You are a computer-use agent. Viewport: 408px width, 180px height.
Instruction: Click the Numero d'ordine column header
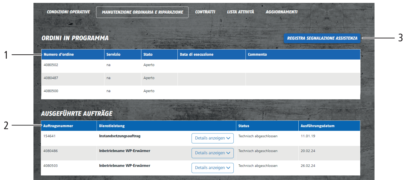73,54
